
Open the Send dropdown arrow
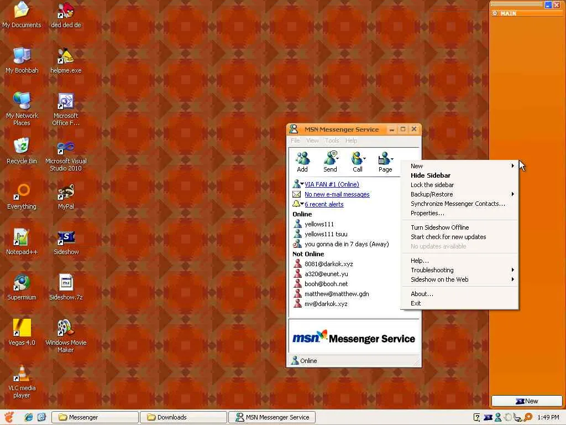tap(338, 158)
